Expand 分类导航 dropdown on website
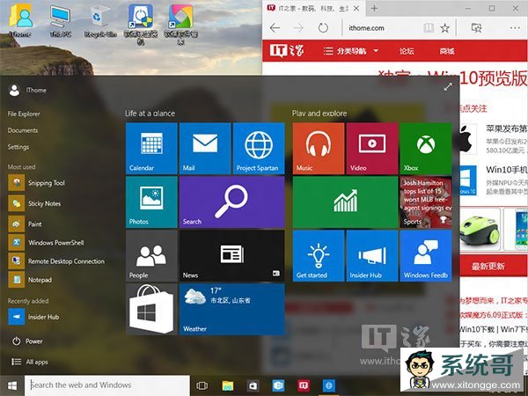Screen dimensions: 528x396 351,51
